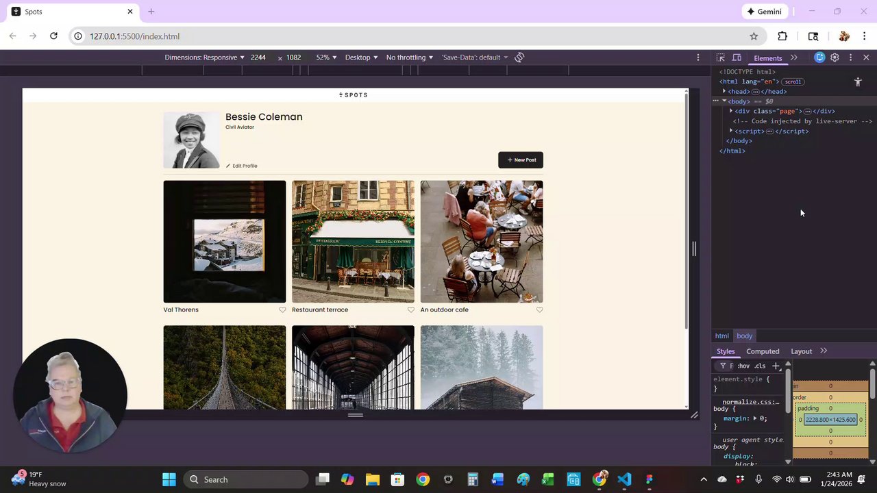Bookmark this page with the star
Image resolution: width=877 pixels, height=493 pixels.
[x=754, y=36]
